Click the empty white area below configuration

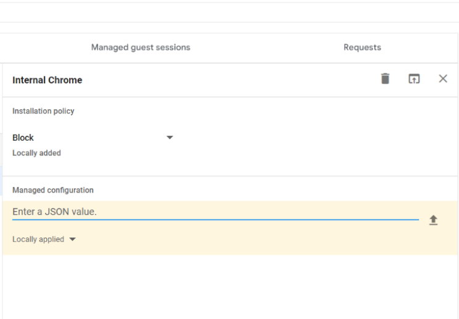[229, 287]
